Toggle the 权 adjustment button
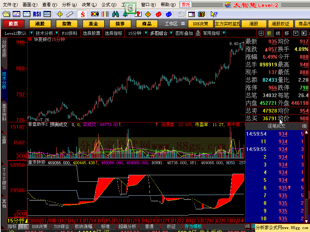This screenshot has height=232, width=310. point(269,33)
